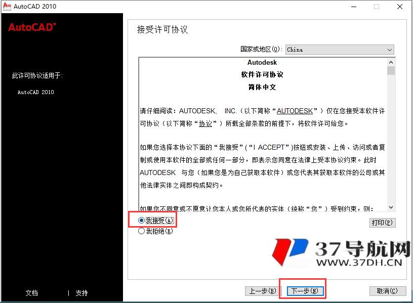
Task: Click the dropdown arrow beside China
Action: pos(389,50)
